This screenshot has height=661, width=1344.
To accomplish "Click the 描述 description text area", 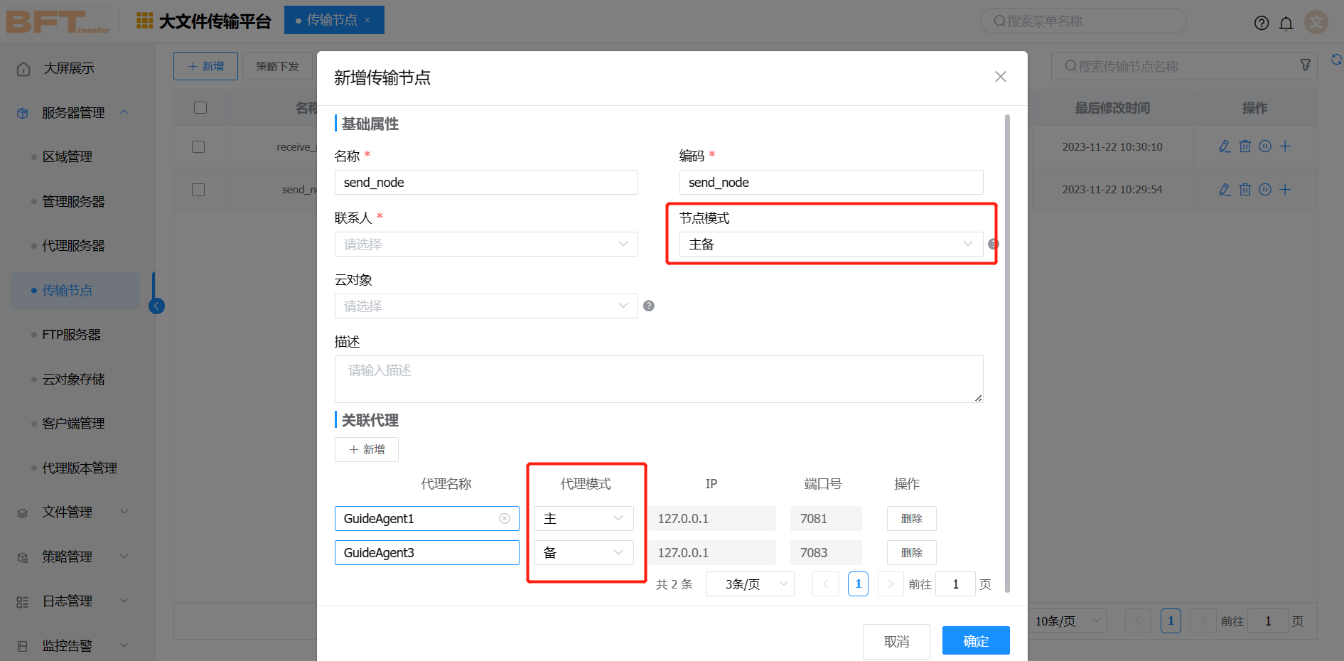I will coord(658,379).
